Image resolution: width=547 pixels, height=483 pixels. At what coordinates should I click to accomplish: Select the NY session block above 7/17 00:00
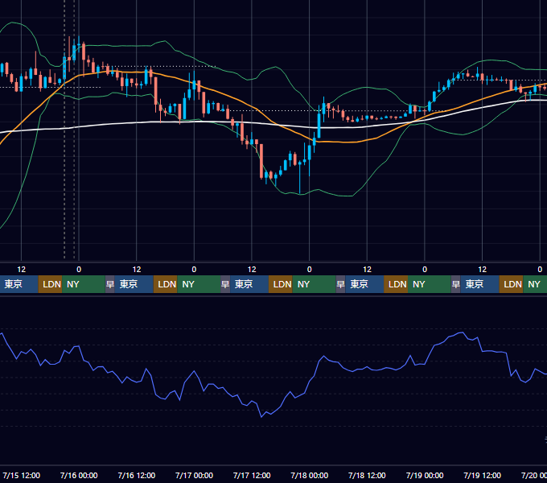(x=199, y=284)
